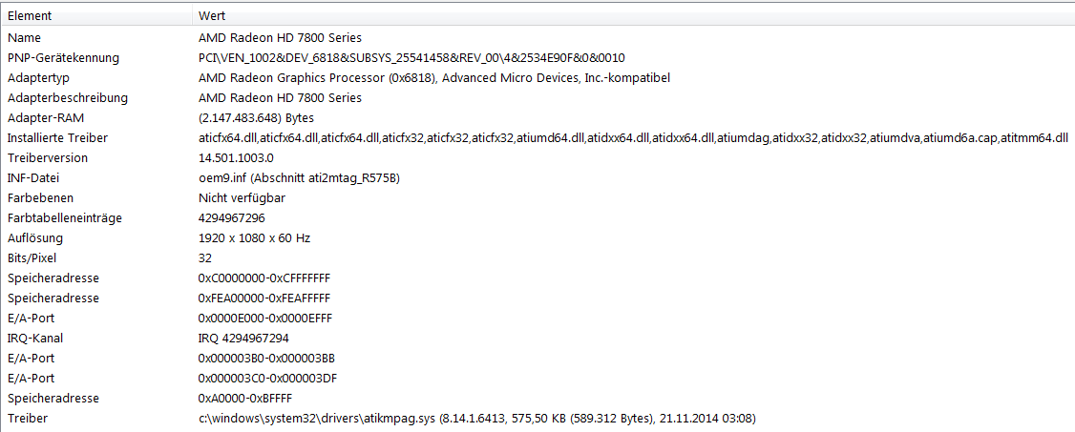This screenshot has width=1075, height=432.
Task: Click the Wert column header
Action: tap(634, 15)
